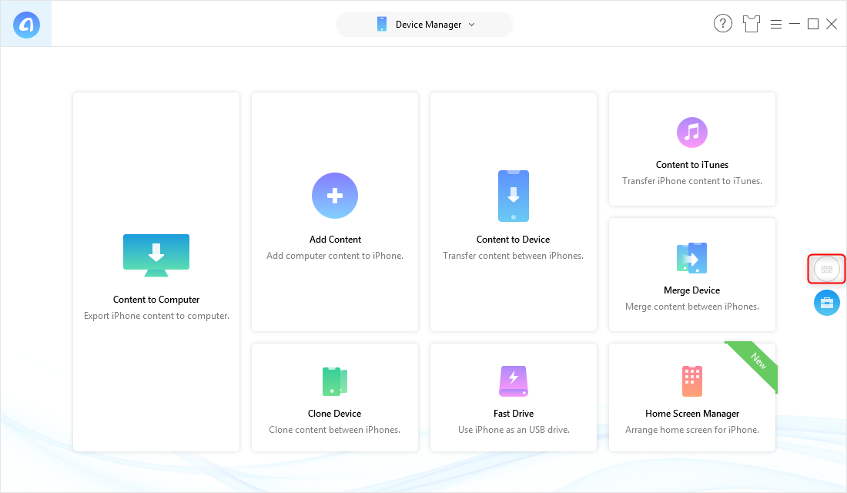The image size is (847, 493).
Task: Maximize the AnyTrans window
Action: pos(813,24)
